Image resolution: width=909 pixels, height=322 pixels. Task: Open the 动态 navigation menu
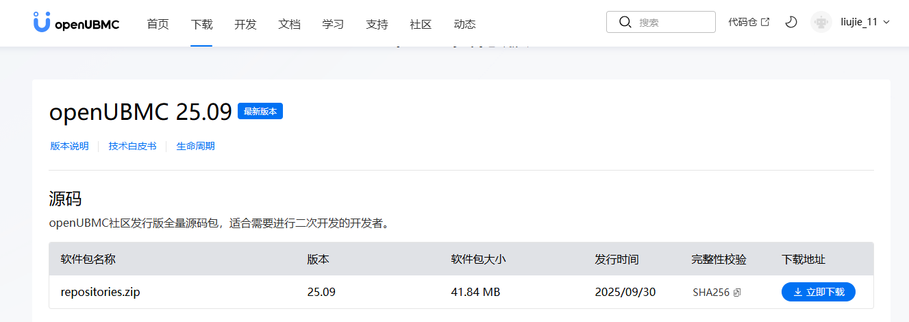click(464, 25)
